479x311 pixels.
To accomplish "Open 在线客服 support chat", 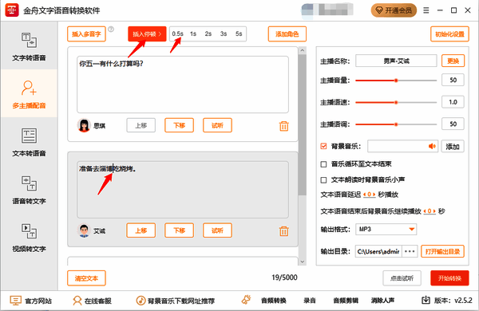I will tap(92, 301).
